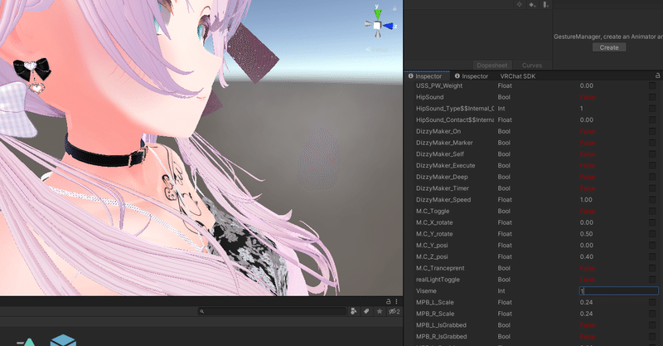
Task: Toggle the DizzyMaker_Speed row checkbox
Action: (652, 199)
